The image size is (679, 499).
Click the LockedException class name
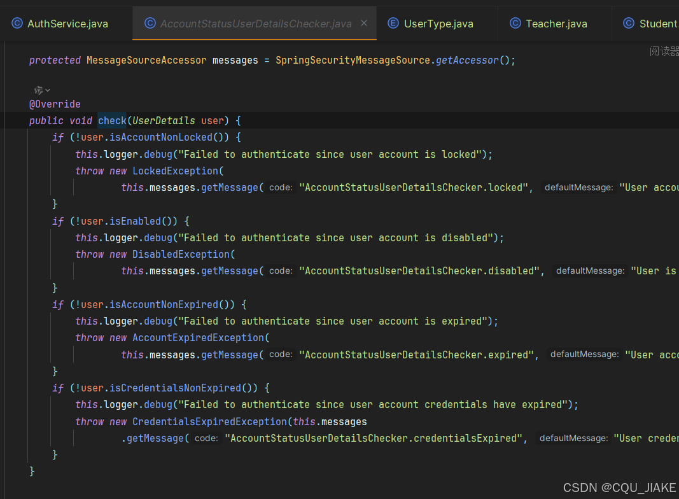point(176,171)
